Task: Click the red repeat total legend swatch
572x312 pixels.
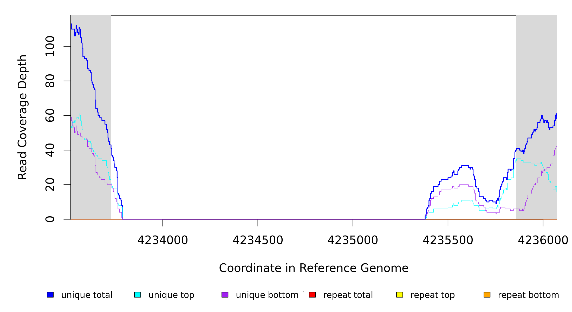Action: 312,295
